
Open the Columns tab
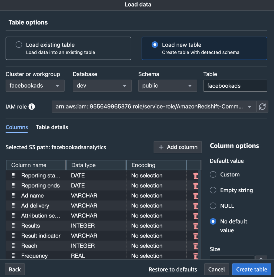click(16, 127)
